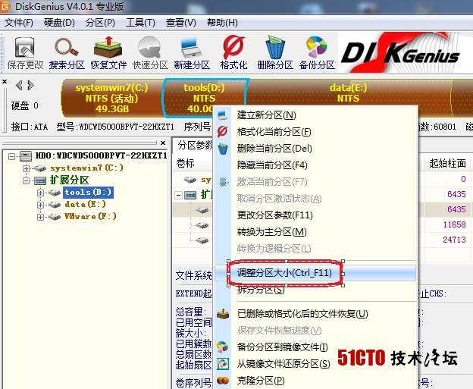
Task: Collapse the HD0 disk tree node
Action: coord(11,156)
